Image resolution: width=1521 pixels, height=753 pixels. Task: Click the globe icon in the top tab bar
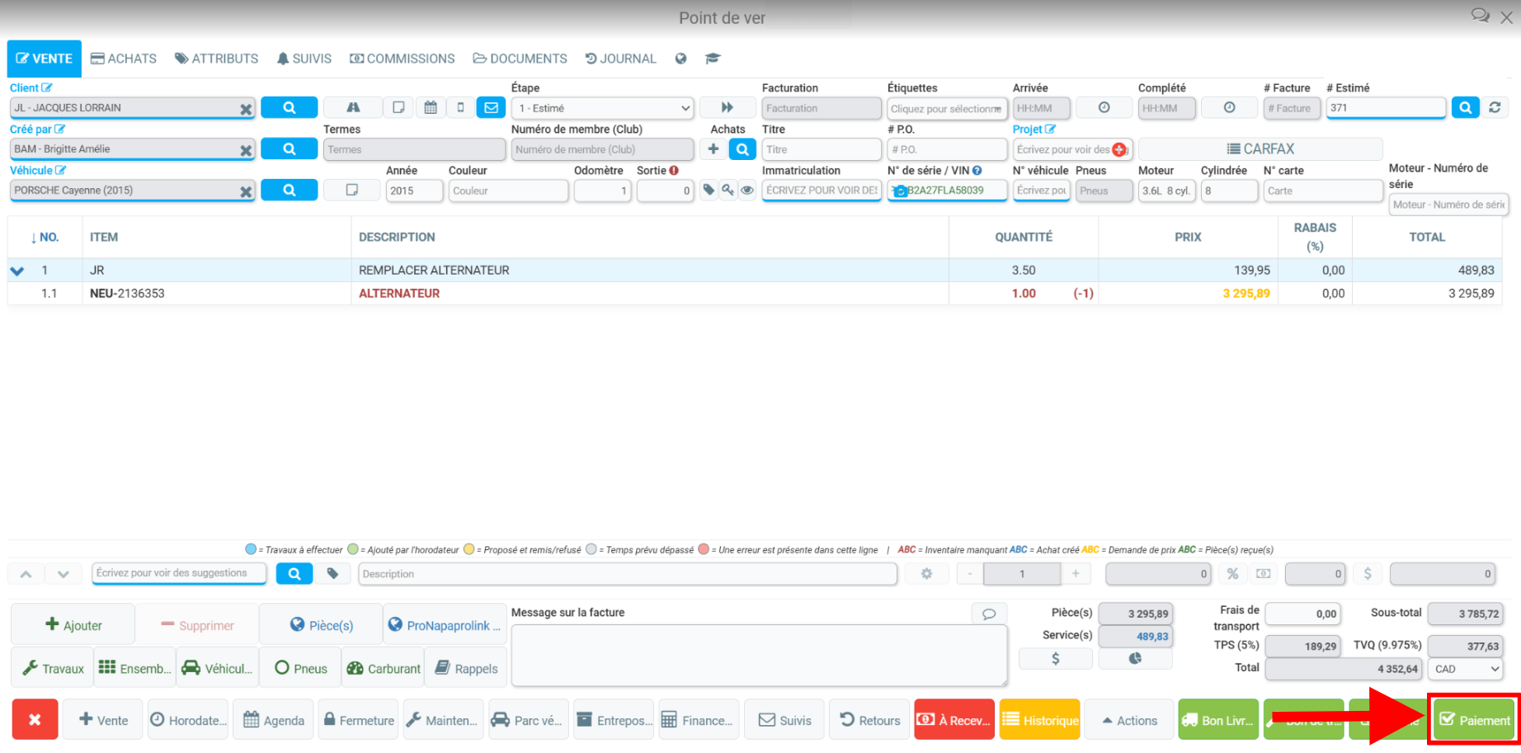click(x=680, y=59)
